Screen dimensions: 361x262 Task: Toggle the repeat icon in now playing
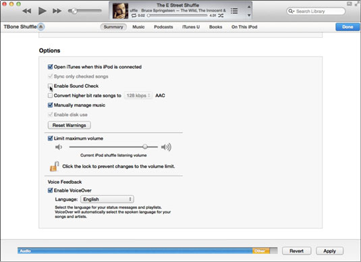point(134,16)
